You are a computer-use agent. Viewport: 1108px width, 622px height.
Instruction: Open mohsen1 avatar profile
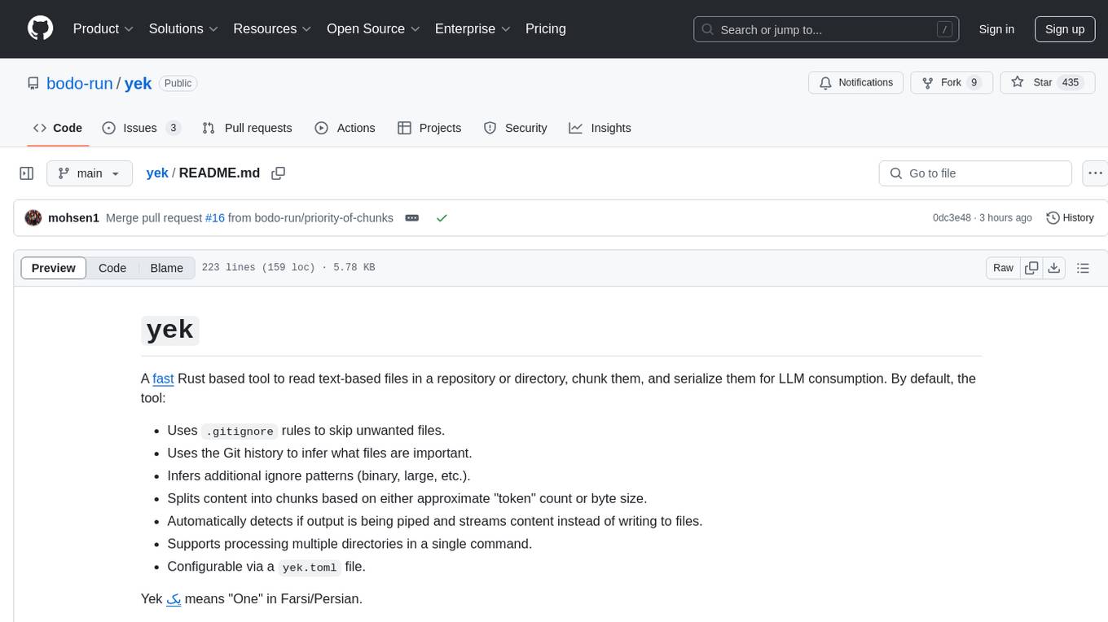tap(33, 218)
